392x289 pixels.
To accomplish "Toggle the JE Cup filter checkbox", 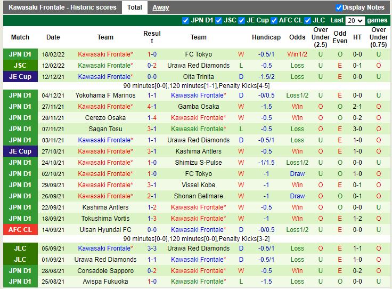I will click(x=242, y=20).
